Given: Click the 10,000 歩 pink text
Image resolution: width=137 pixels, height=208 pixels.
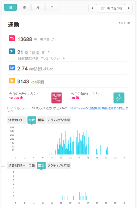Looking at the screenshot, I should 16,98.
